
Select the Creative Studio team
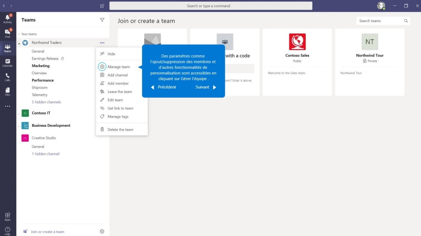coord(44,138)
